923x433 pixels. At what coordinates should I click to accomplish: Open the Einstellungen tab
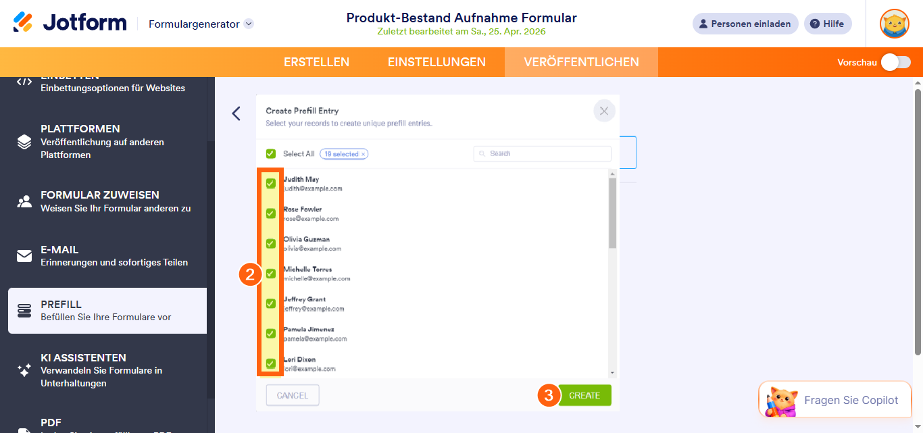(436, 62)
